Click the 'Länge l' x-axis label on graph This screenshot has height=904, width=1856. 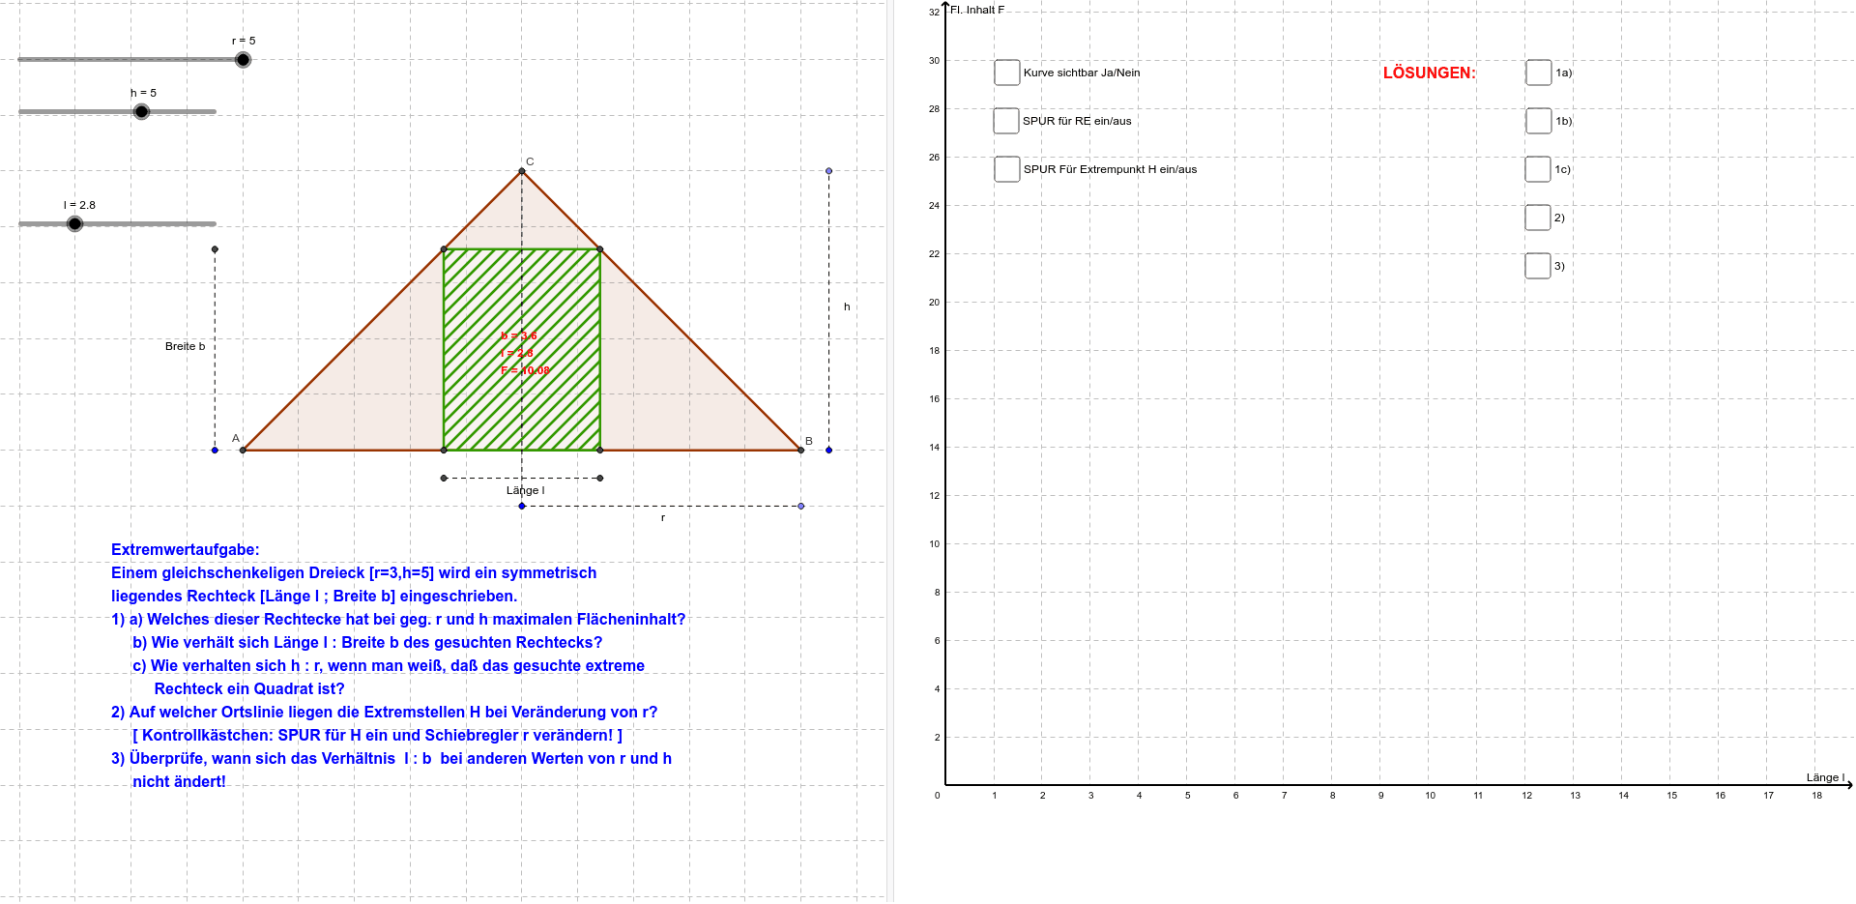click(x=1825, y=777)
